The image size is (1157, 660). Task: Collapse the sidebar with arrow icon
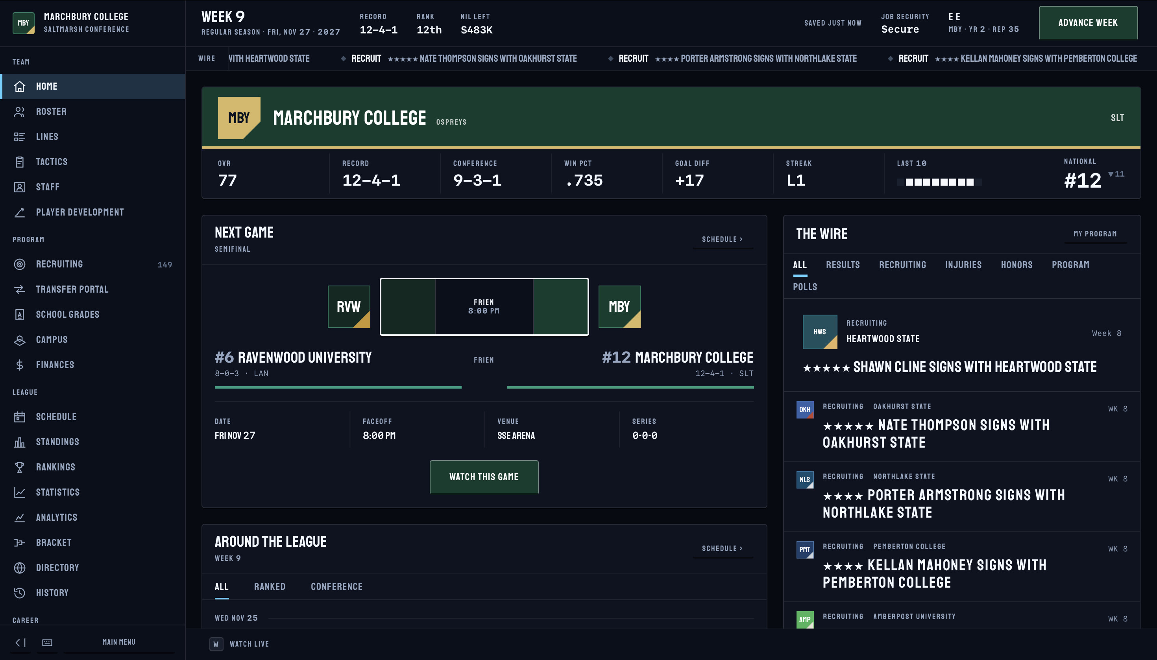pyautogui.click(x=20, y=642)
